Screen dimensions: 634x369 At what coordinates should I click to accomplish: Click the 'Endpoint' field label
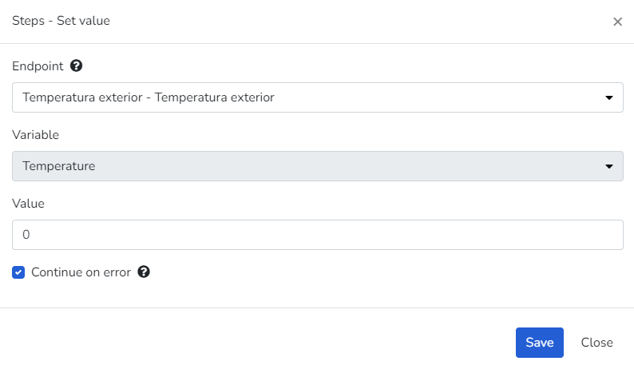tap(38, 65)
